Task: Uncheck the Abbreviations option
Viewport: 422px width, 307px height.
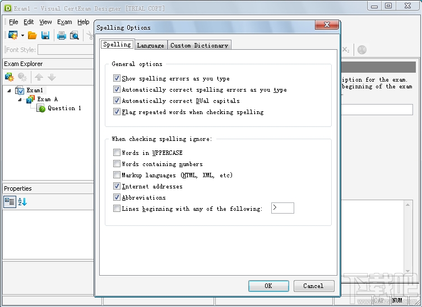Action: tap(117, 197)
